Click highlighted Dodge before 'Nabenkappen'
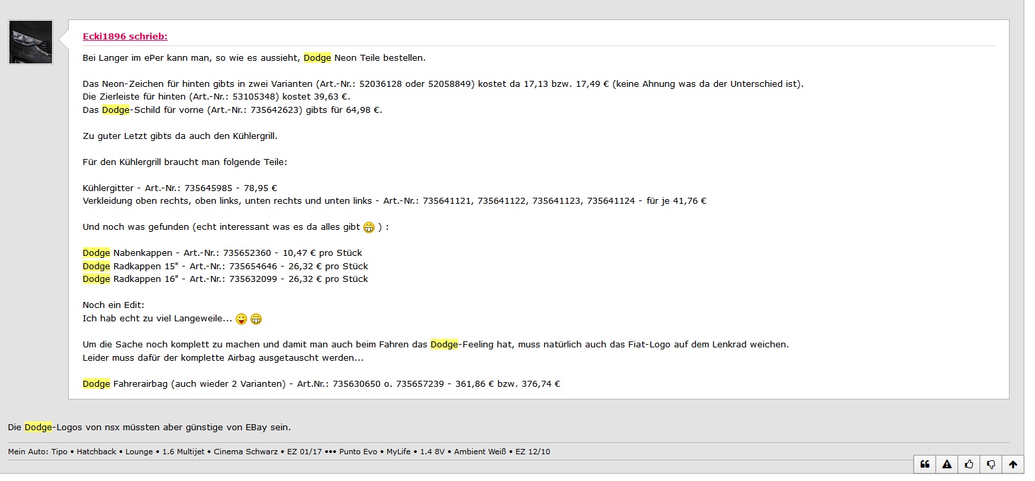This screenshot has height=481, width=1035. (96, 253)
